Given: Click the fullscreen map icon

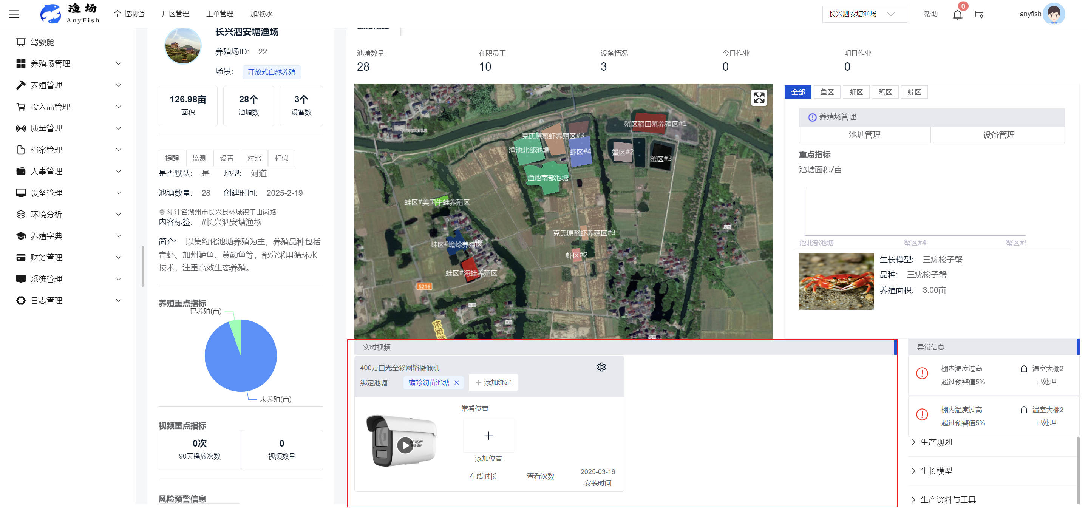Looking at the screenshot, I should [759, 97].
